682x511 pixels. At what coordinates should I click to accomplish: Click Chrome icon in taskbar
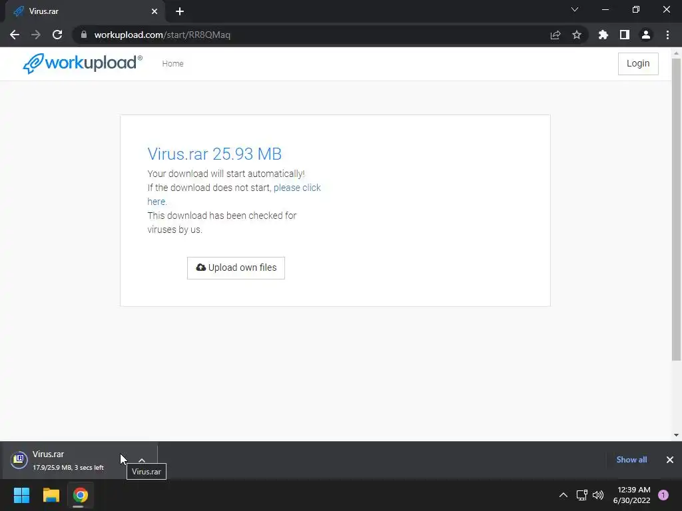click(x=80, y=495)
